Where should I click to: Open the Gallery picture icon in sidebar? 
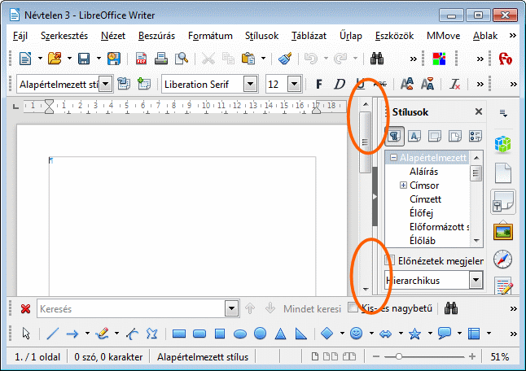pyautogui.click(x=502, y=231)
